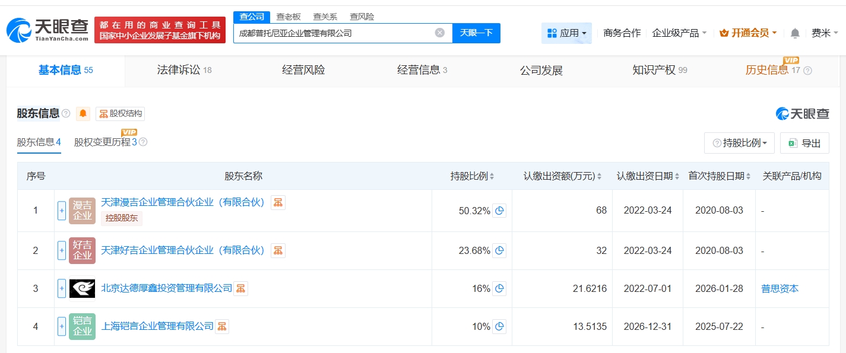Open the 普思资本 related institution link
846x353 pixels.
(x=780, y=288)
